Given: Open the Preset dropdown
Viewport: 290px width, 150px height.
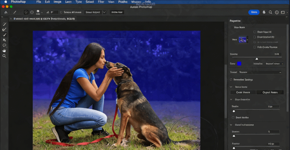Looking at the screenshot, I should click(x=260, y=72).
